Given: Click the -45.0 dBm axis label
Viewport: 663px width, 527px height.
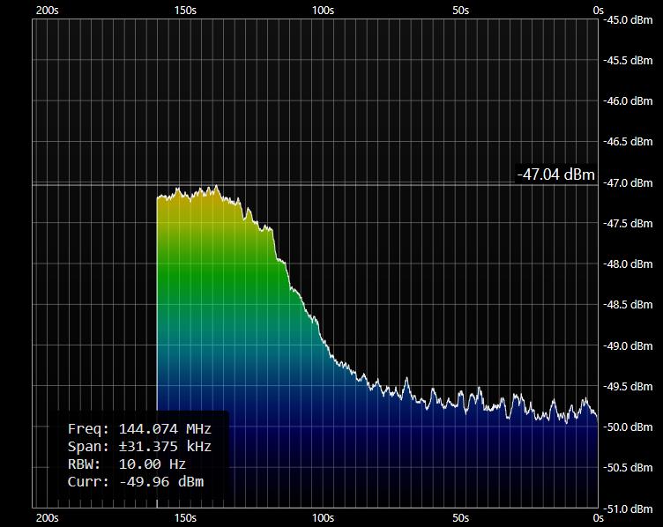Looking at the screenshot, I should (628, 20).
